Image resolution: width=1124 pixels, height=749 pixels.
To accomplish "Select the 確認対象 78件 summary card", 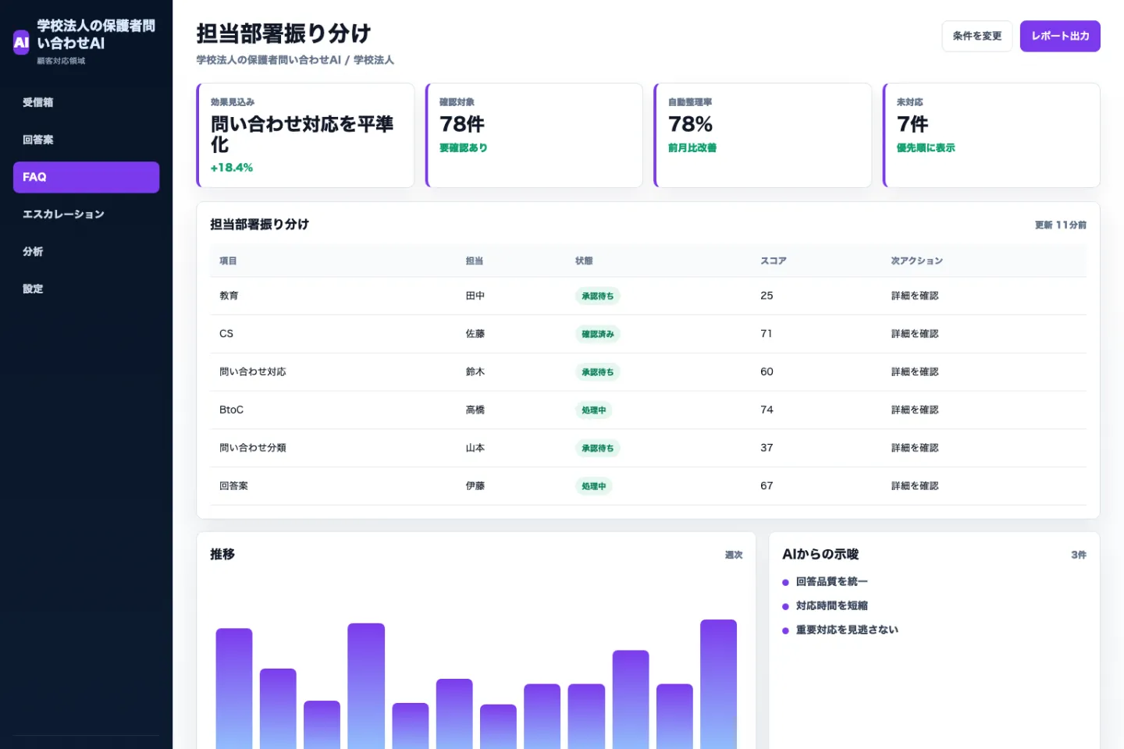I will (534, 135).
